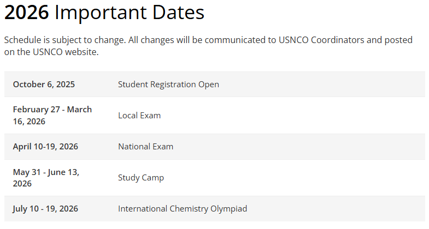Click the International Chemistry Olympiad entry
The width and height of the screenshot is (429, 229).
coord(183,209)
